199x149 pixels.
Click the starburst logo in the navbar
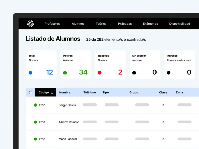tap(31, 24)
